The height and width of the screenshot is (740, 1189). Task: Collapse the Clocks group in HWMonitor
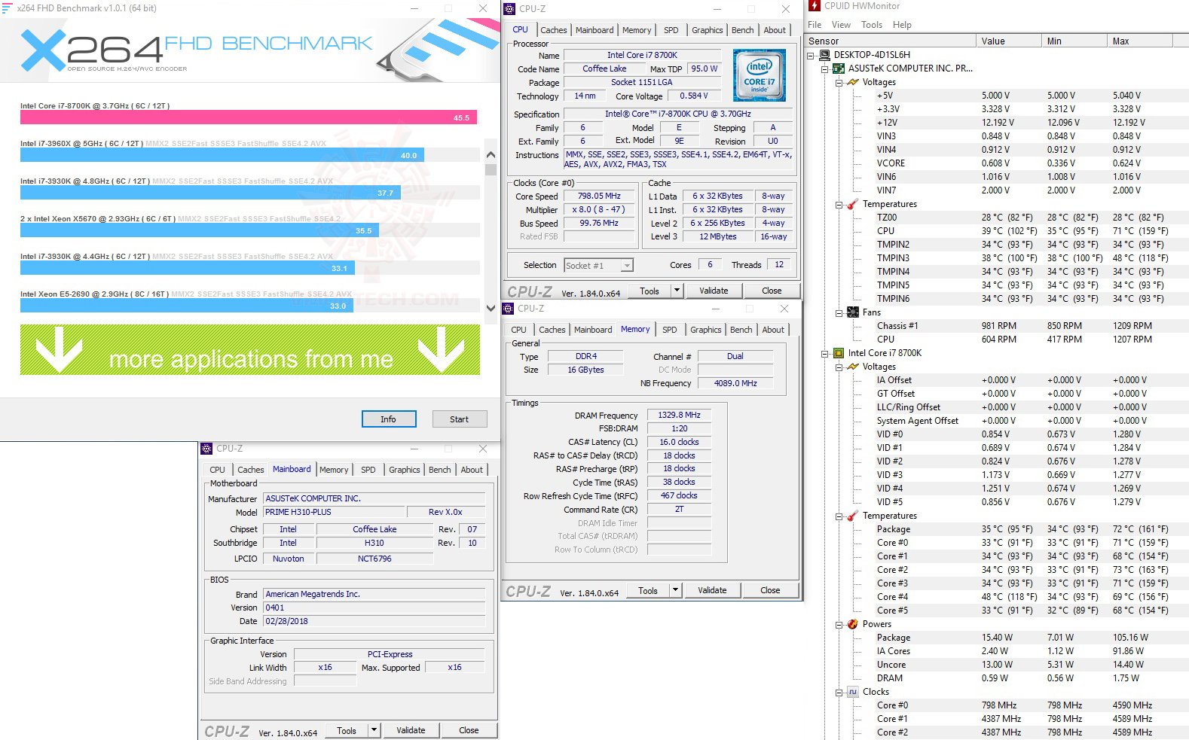pos(839,692)
